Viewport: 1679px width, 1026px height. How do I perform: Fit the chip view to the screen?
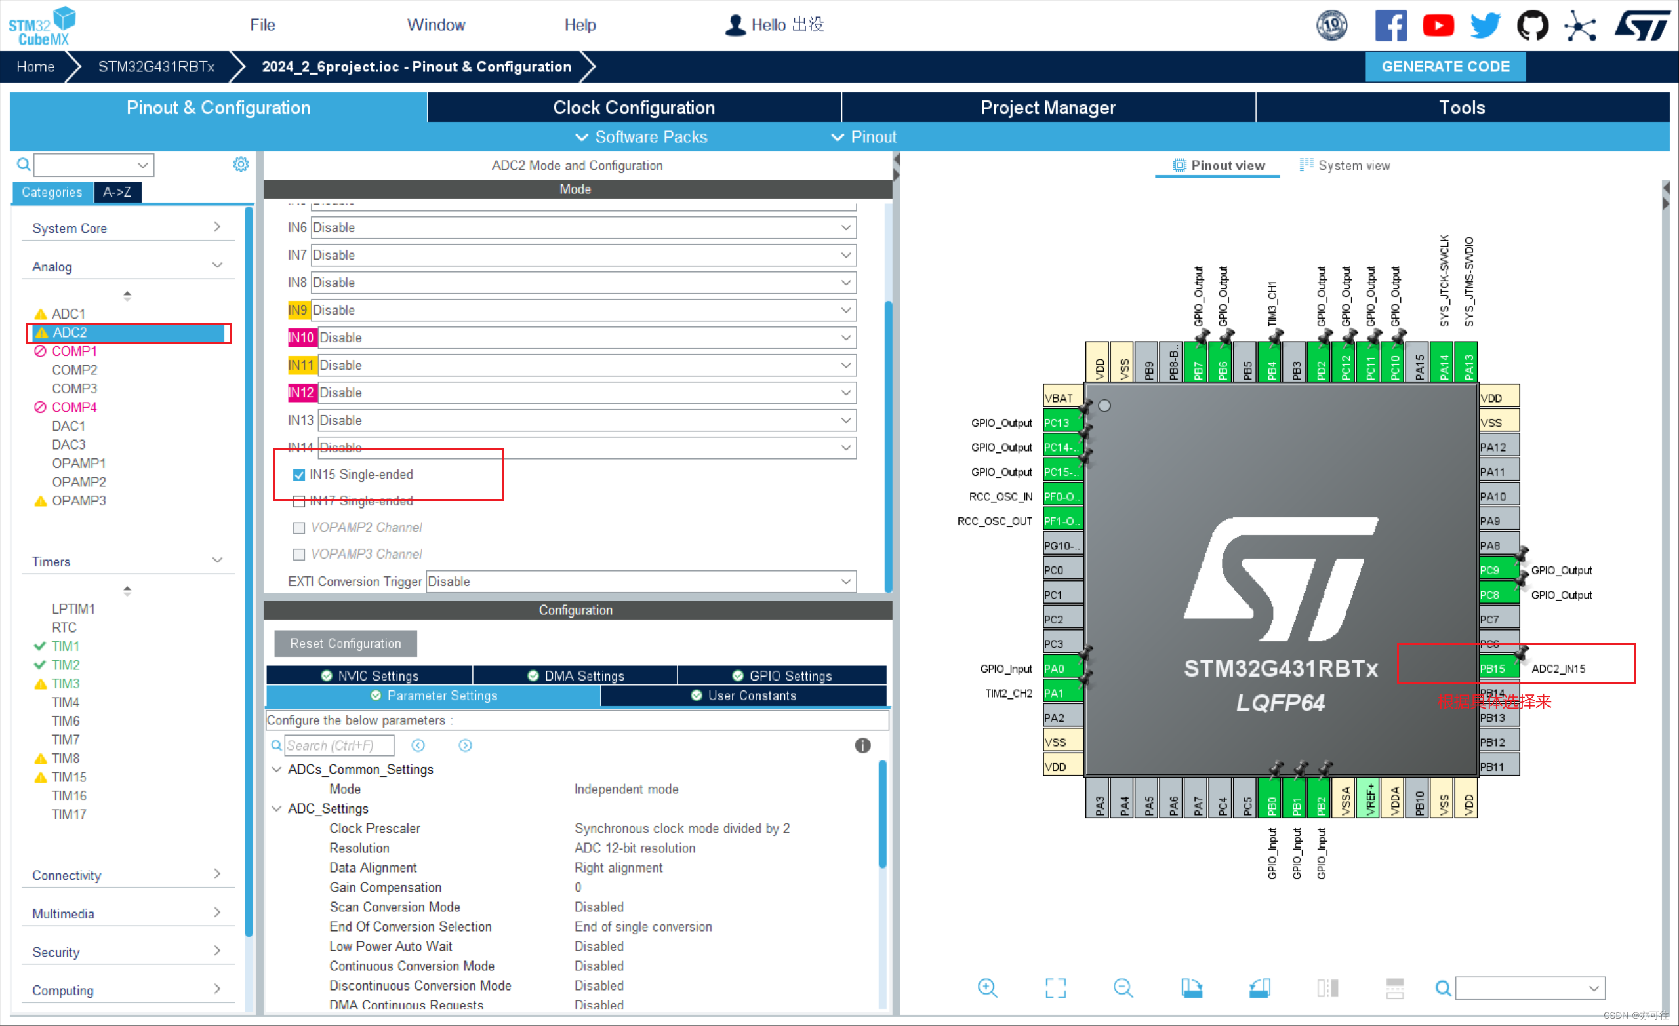(x=1055, y=988)
